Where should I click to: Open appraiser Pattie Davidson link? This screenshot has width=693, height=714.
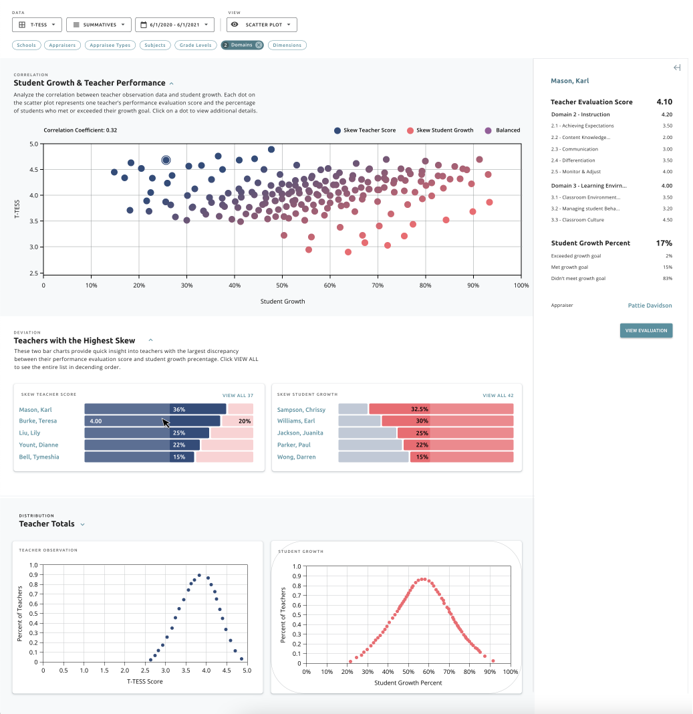click(x=650, y=306)
